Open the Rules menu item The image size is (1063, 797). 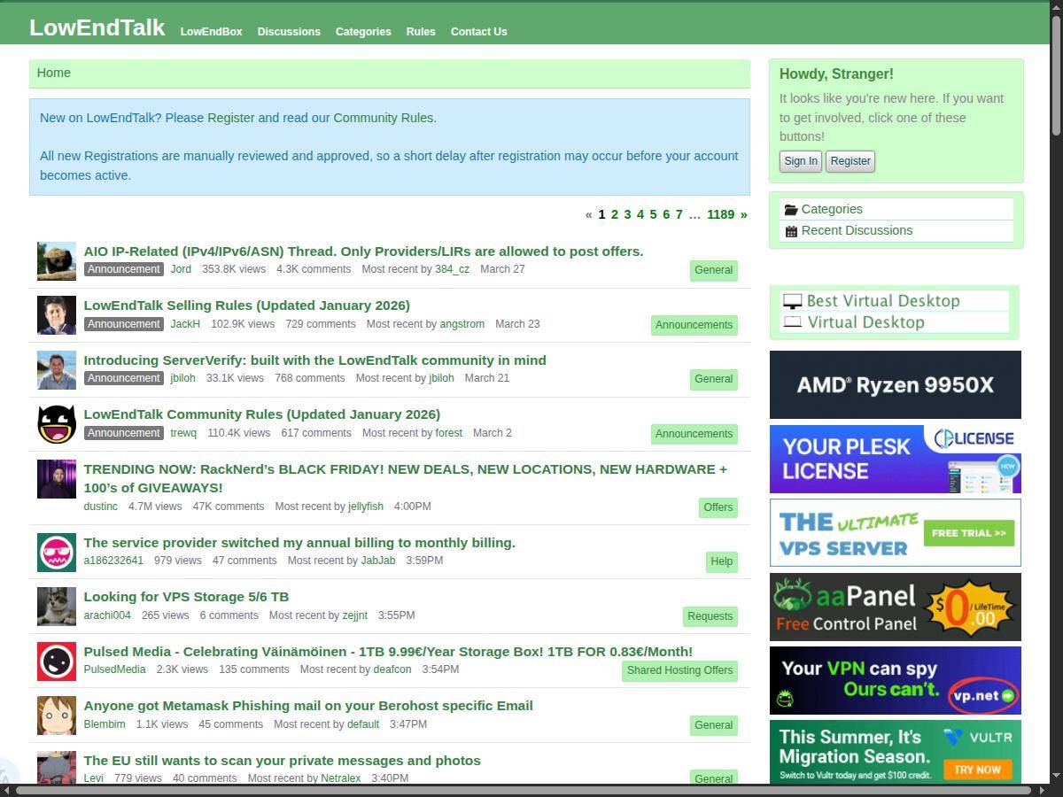[x=421, y=32]
